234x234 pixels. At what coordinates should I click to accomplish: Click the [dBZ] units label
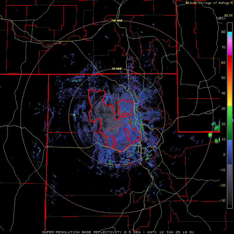pyautogui.click(x=221, y=18)
